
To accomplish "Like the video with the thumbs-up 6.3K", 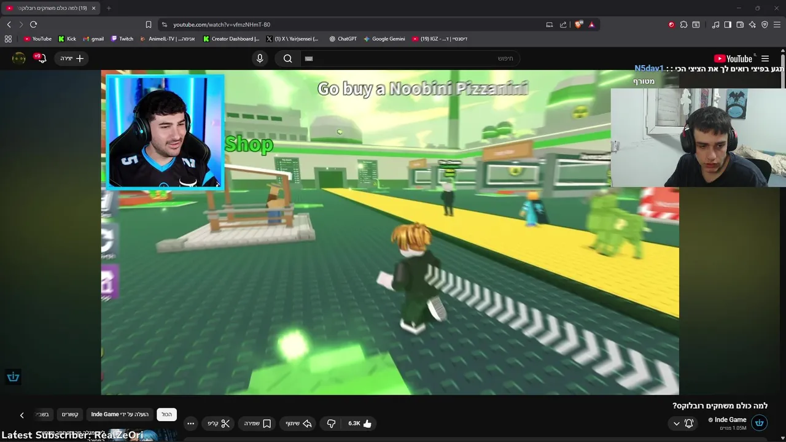I will tap(360, 424).
